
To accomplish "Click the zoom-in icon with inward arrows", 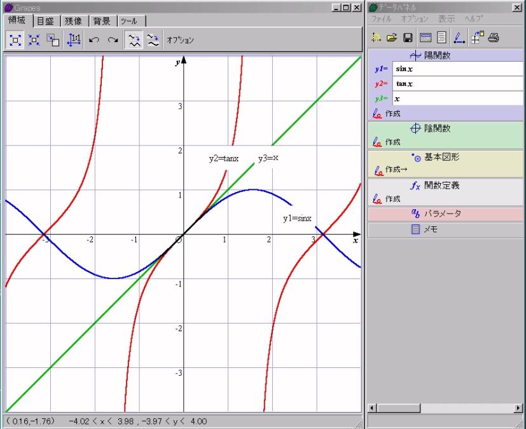I will point(34,40).
